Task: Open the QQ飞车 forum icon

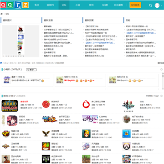Action: tap(86, 133)
